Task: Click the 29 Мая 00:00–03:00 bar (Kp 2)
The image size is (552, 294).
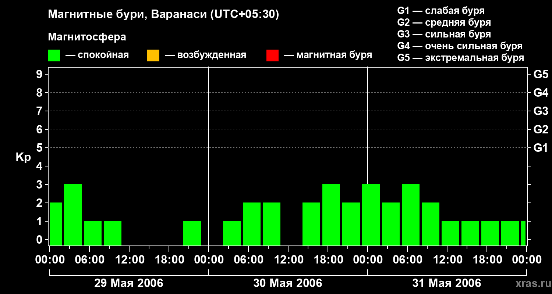Action: 56,224
